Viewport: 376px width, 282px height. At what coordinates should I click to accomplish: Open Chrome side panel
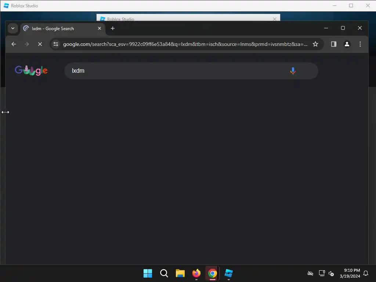pos(333,44)
